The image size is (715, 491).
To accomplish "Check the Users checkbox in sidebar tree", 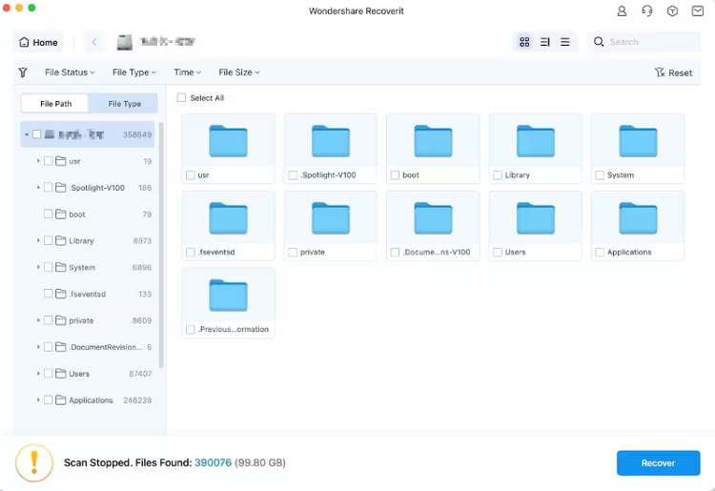I will point(48,374).
